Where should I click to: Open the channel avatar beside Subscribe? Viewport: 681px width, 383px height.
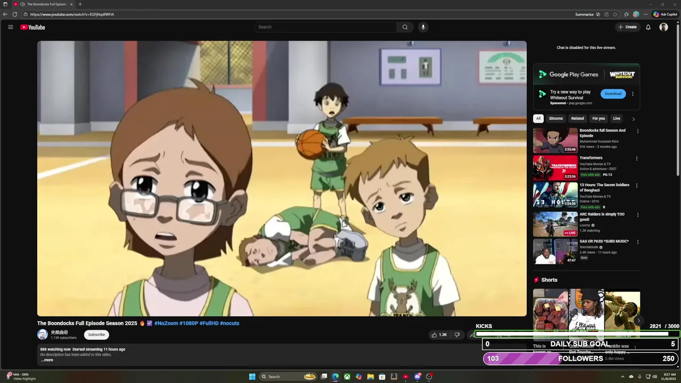43,335
